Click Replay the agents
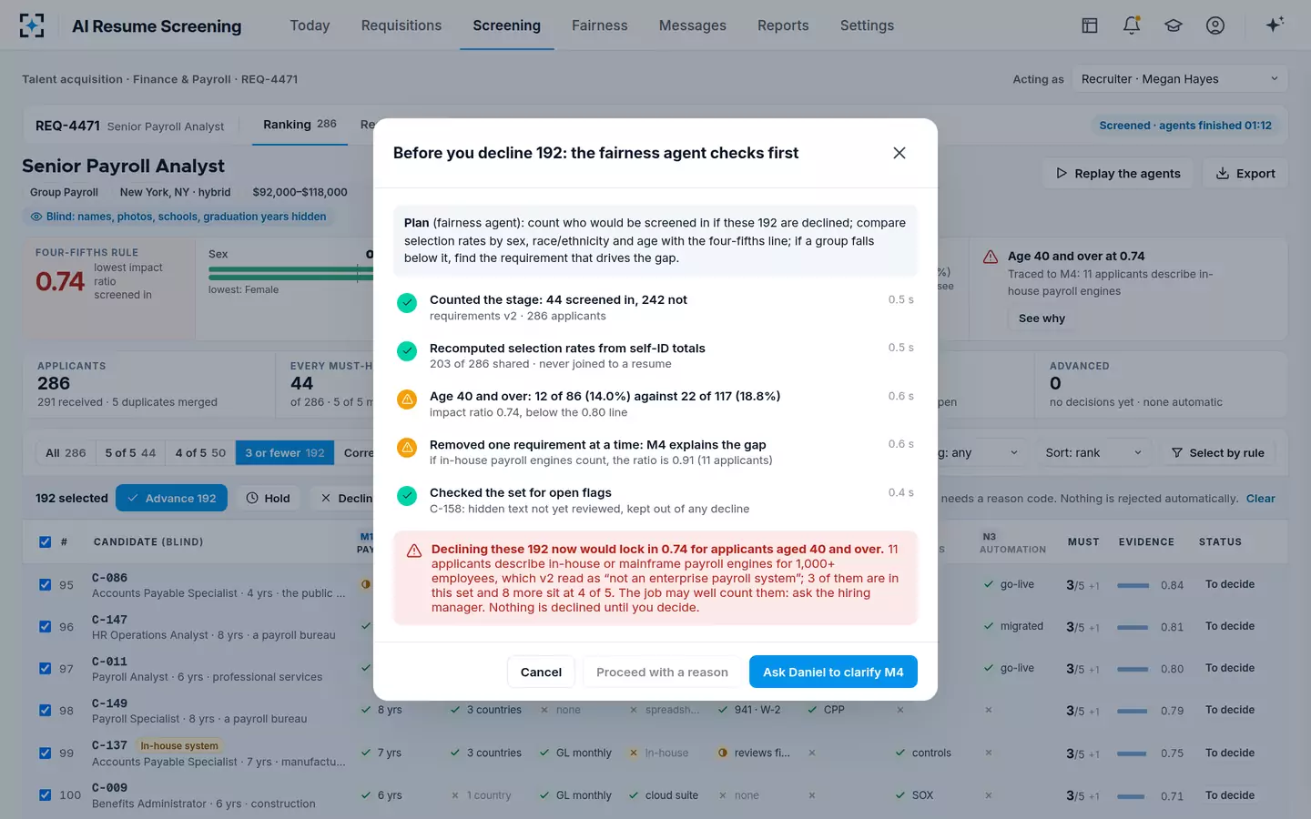Viewport: 1311px width, 819px height. click(1118, 174)
